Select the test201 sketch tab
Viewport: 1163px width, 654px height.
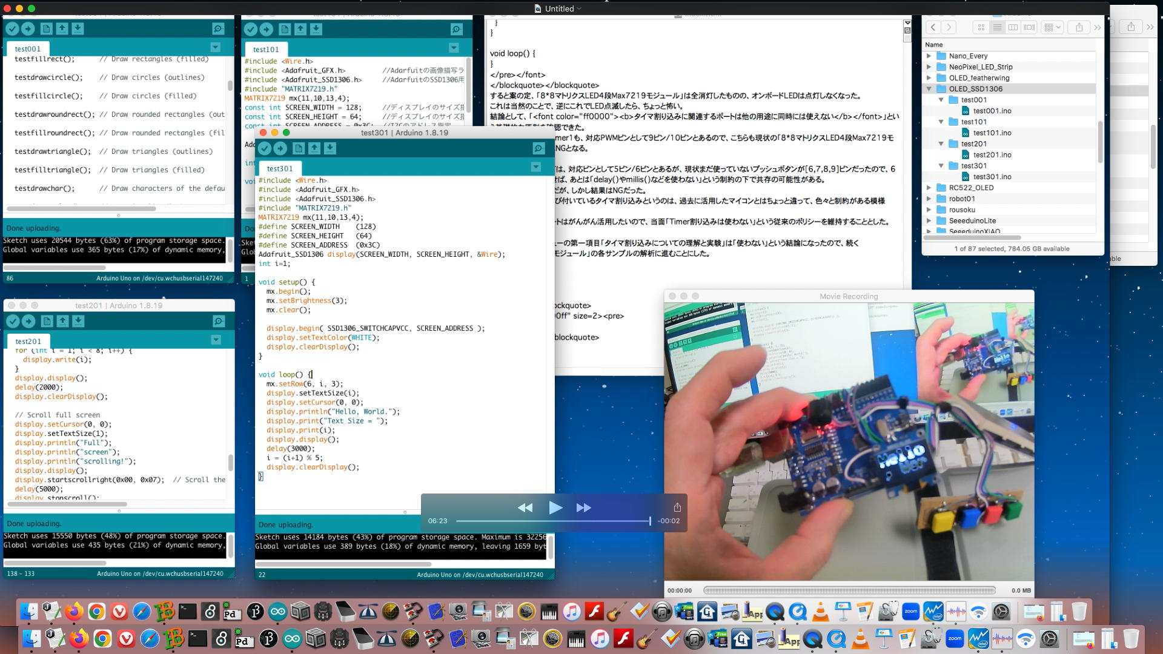(28, 342)
